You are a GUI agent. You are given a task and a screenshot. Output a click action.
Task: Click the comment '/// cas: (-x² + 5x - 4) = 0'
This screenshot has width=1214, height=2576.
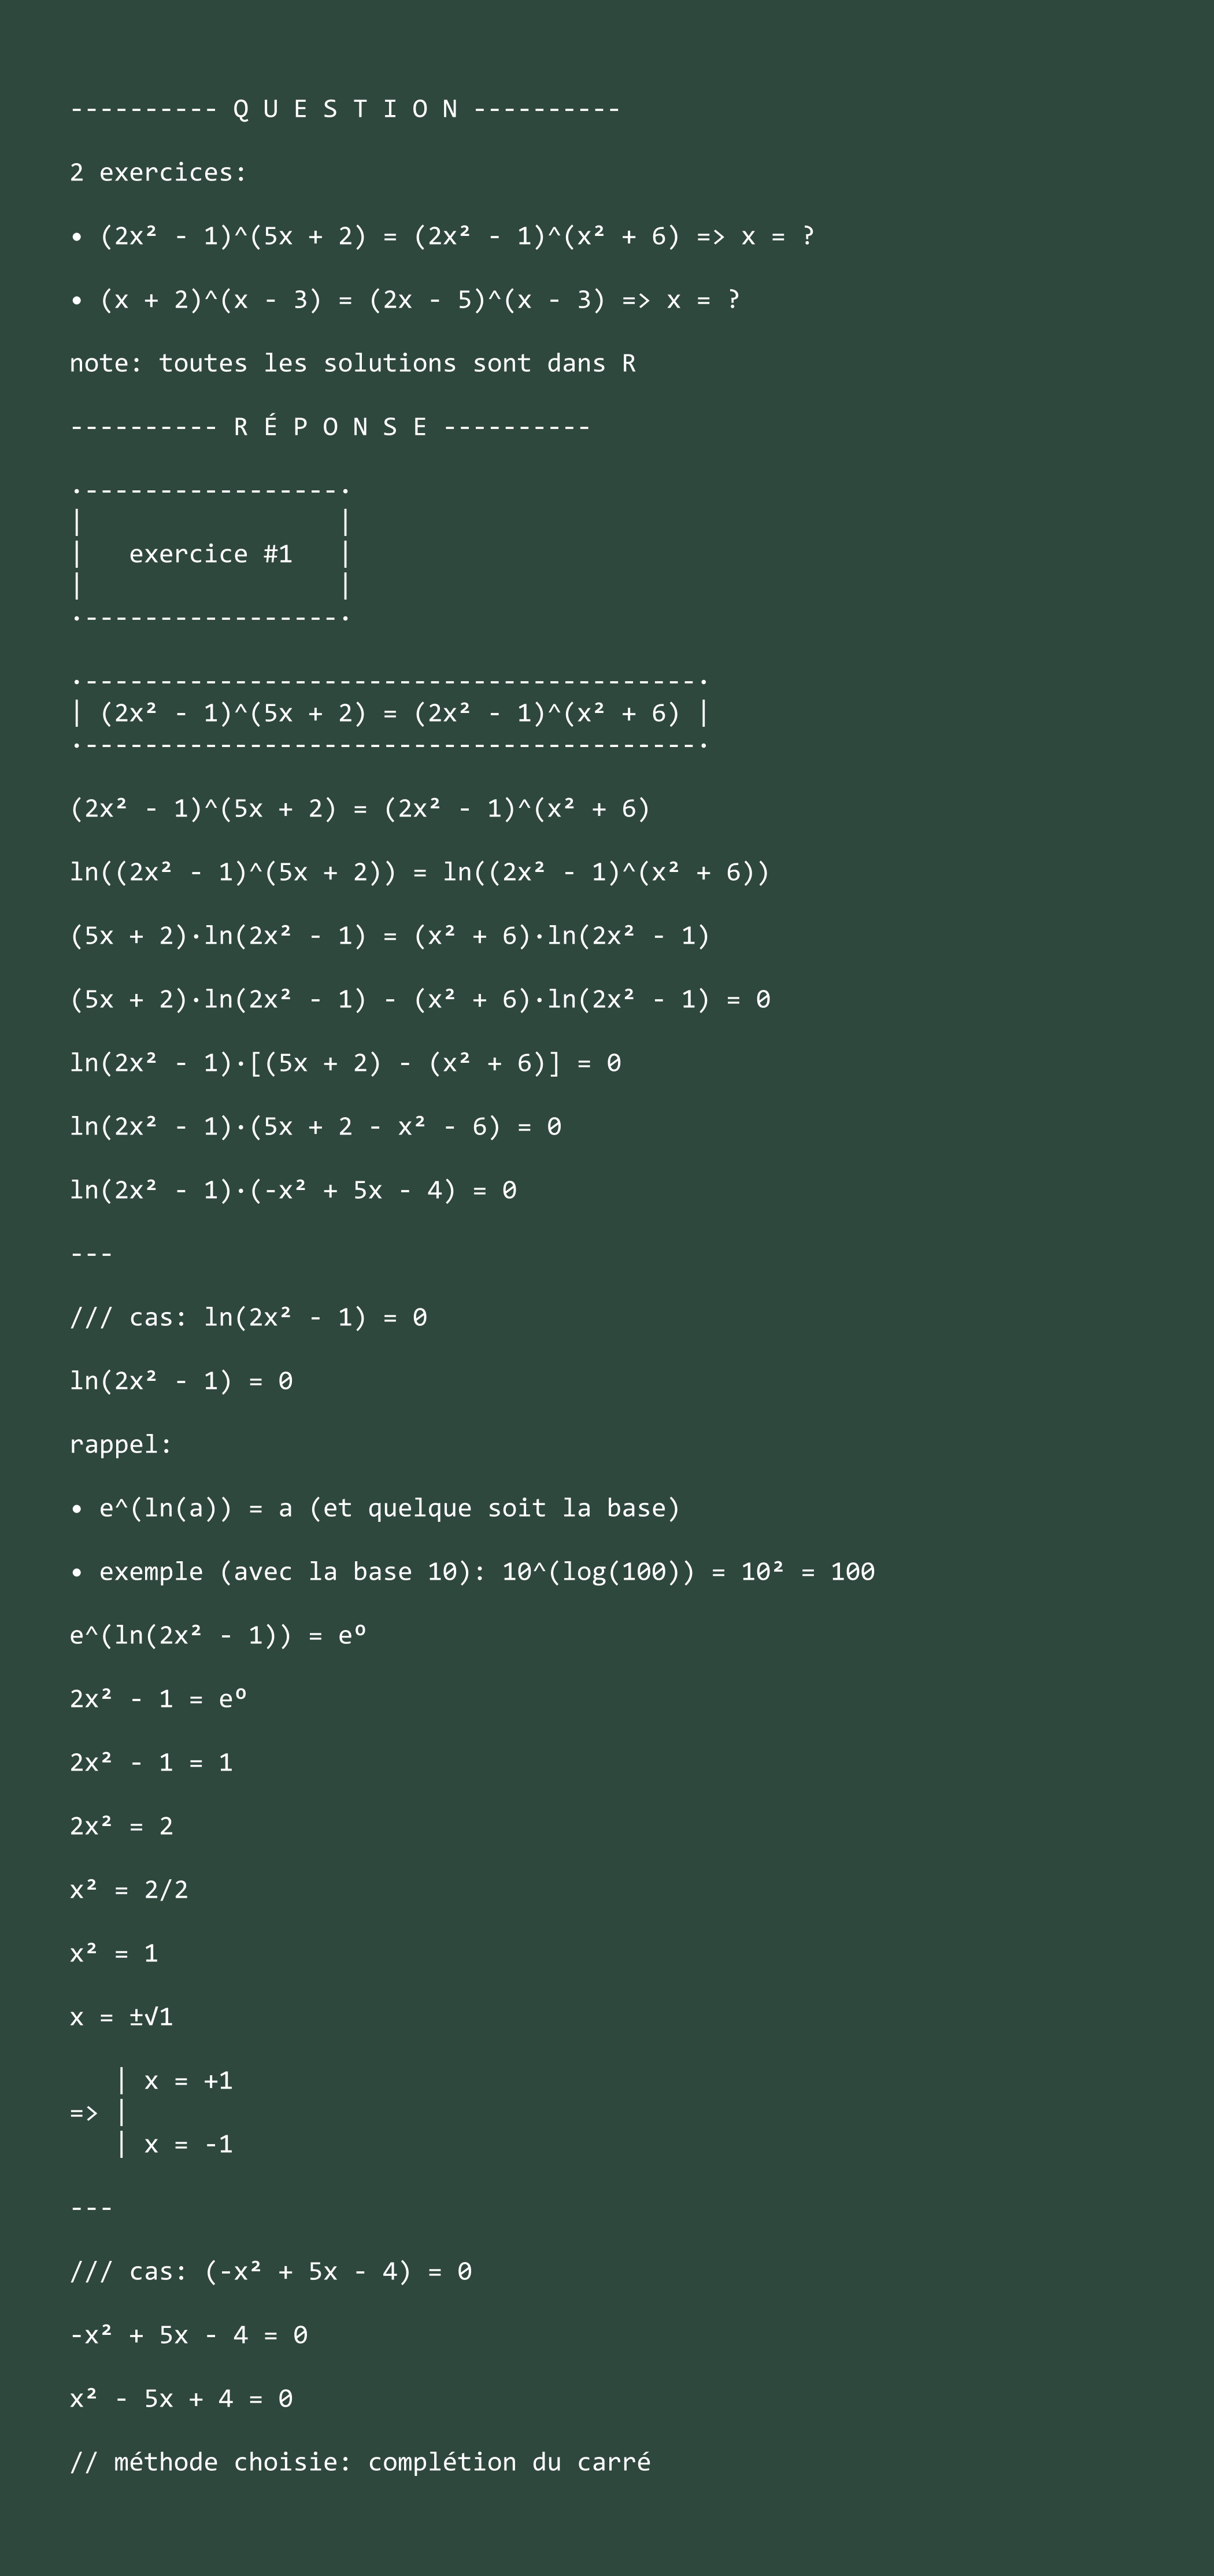pyautogui.click(x=270, y=2271)
